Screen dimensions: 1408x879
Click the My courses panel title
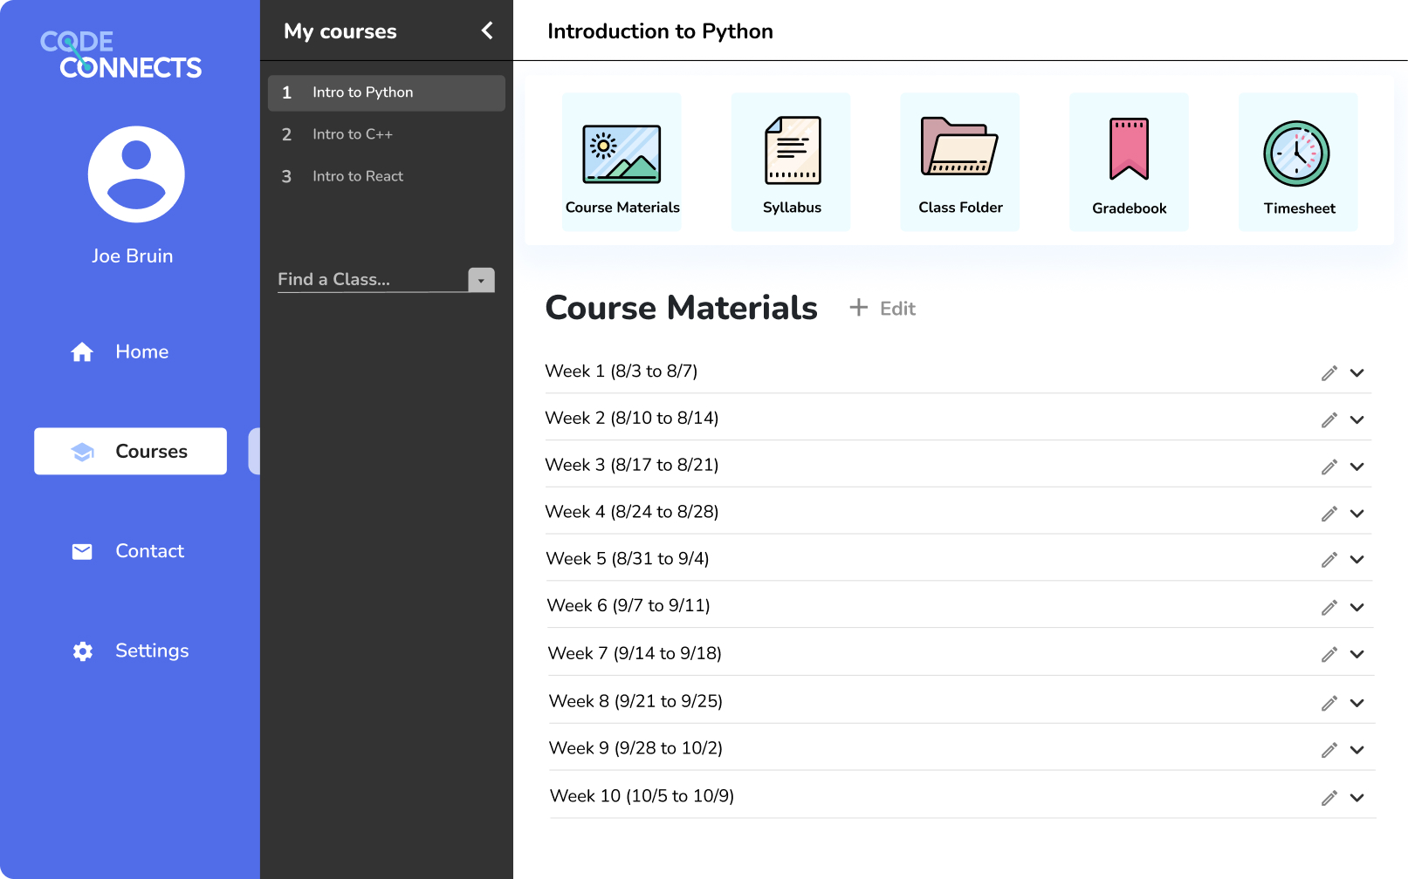pyautogui.click(x=340, y=31)
